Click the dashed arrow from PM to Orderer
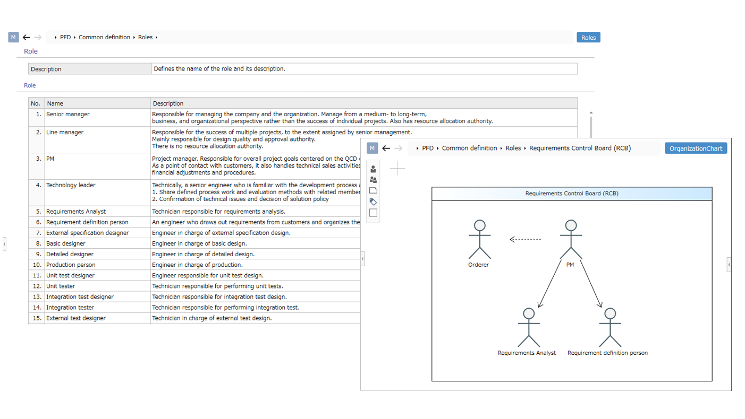 525,240
